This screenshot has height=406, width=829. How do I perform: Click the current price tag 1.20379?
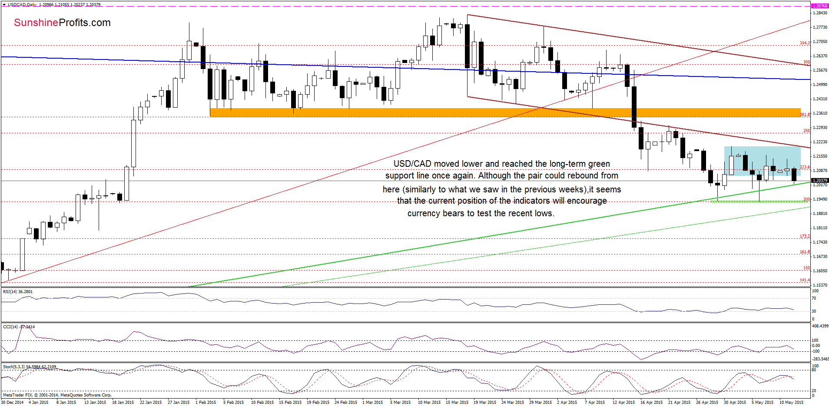tap(820, 180)
